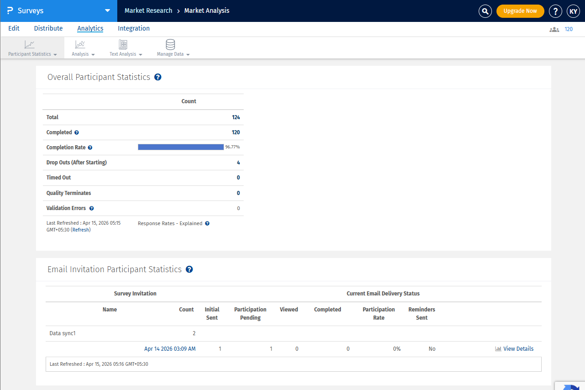Click the Refresh link under Last Refreshed
Viewport: 585px width, 390px height.
coord(81,230)
